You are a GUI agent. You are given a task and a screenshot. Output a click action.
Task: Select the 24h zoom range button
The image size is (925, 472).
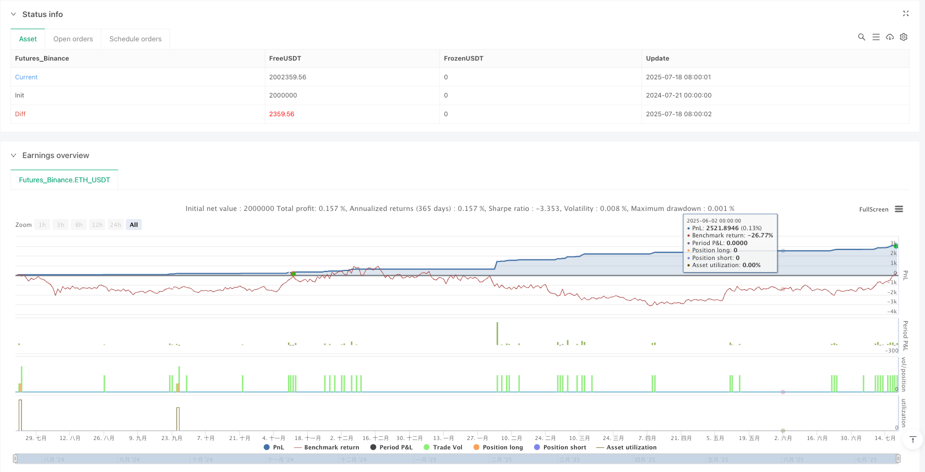pyautogui.click(x=115, y=225)
